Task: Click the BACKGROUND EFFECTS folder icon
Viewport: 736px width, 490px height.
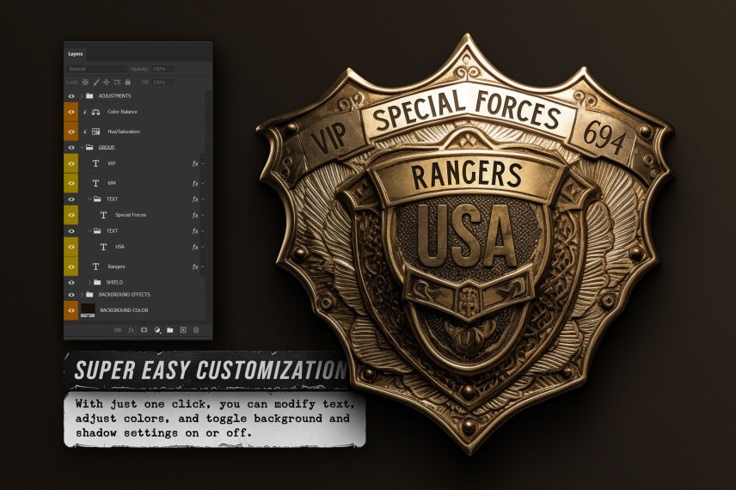Action: point(89,294)
